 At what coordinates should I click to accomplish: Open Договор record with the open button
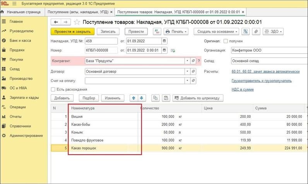coord(193,71)
